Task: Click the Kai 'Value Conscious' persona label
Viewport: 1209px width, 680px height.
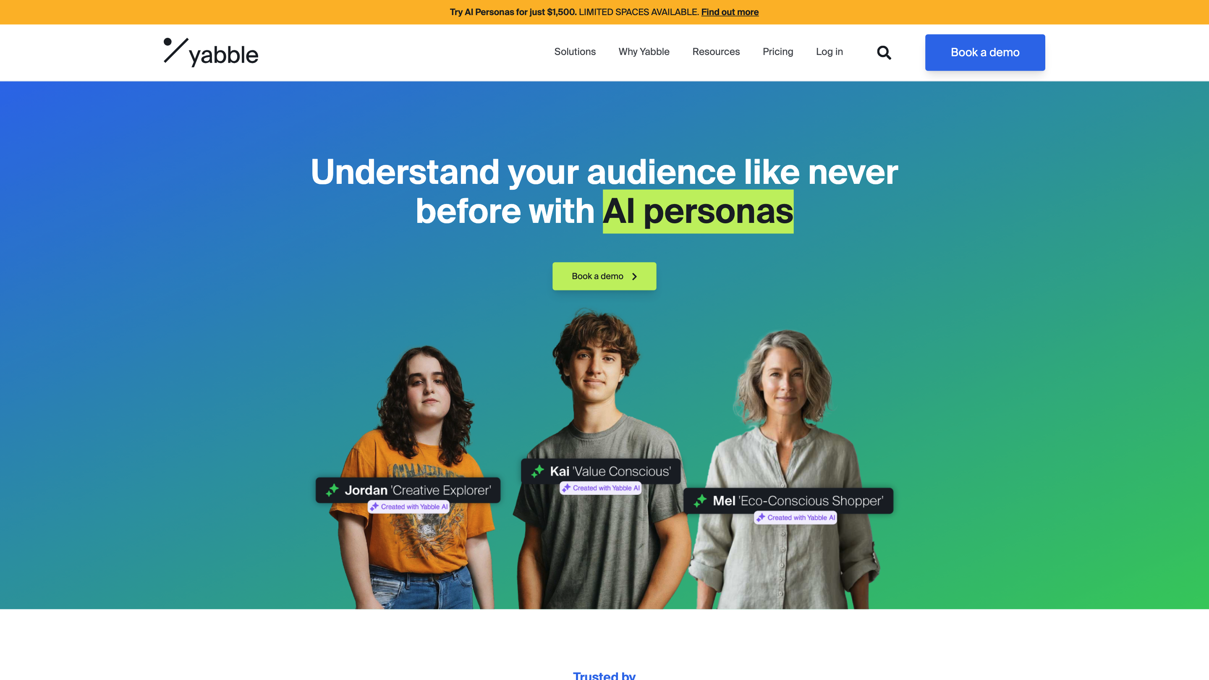Action: pyautogui.click(x=600, y=471)
